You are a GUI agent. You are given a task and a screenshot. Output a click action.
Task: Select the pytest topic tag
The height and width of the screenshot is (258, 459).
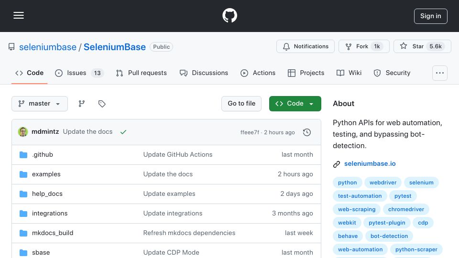click(403, 196)
